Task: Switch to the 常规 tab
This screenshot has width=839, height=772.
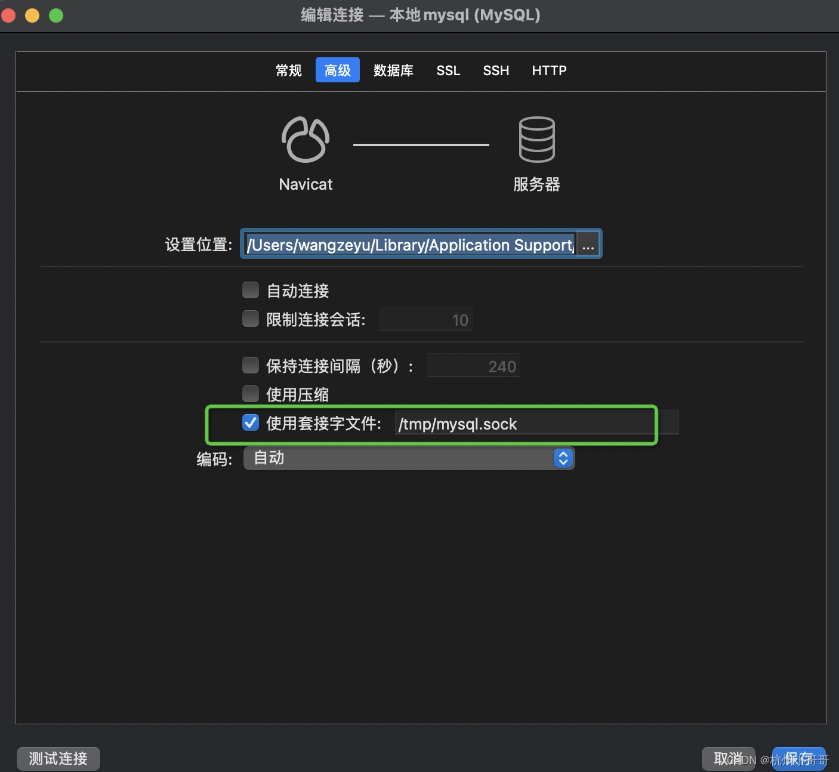Action: [288, 70]
